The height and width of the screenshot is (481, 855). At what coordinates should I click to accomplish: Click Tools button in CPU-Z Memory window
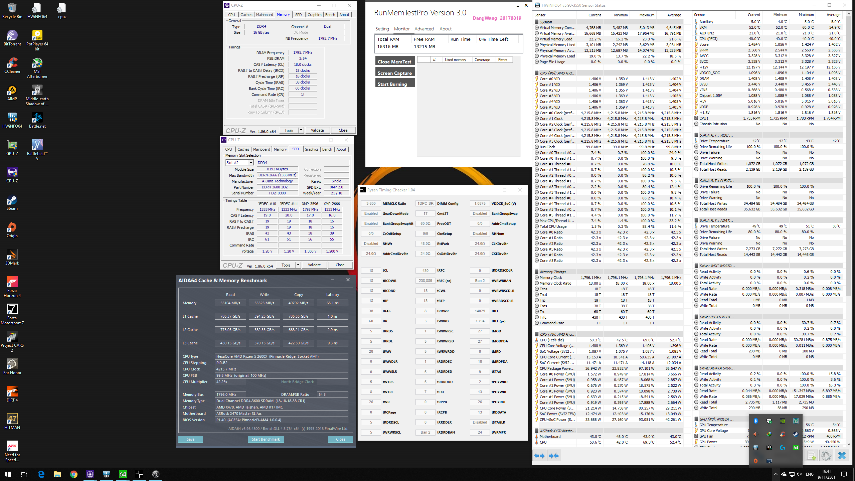(x=289, y=130)
